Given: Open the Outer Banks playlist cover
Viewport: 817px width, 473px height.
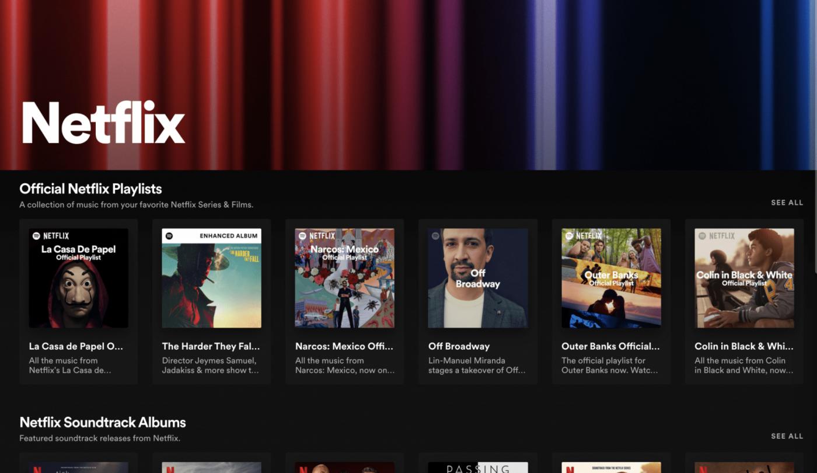Looking at the screenshot, I should [x=612, y=278].
